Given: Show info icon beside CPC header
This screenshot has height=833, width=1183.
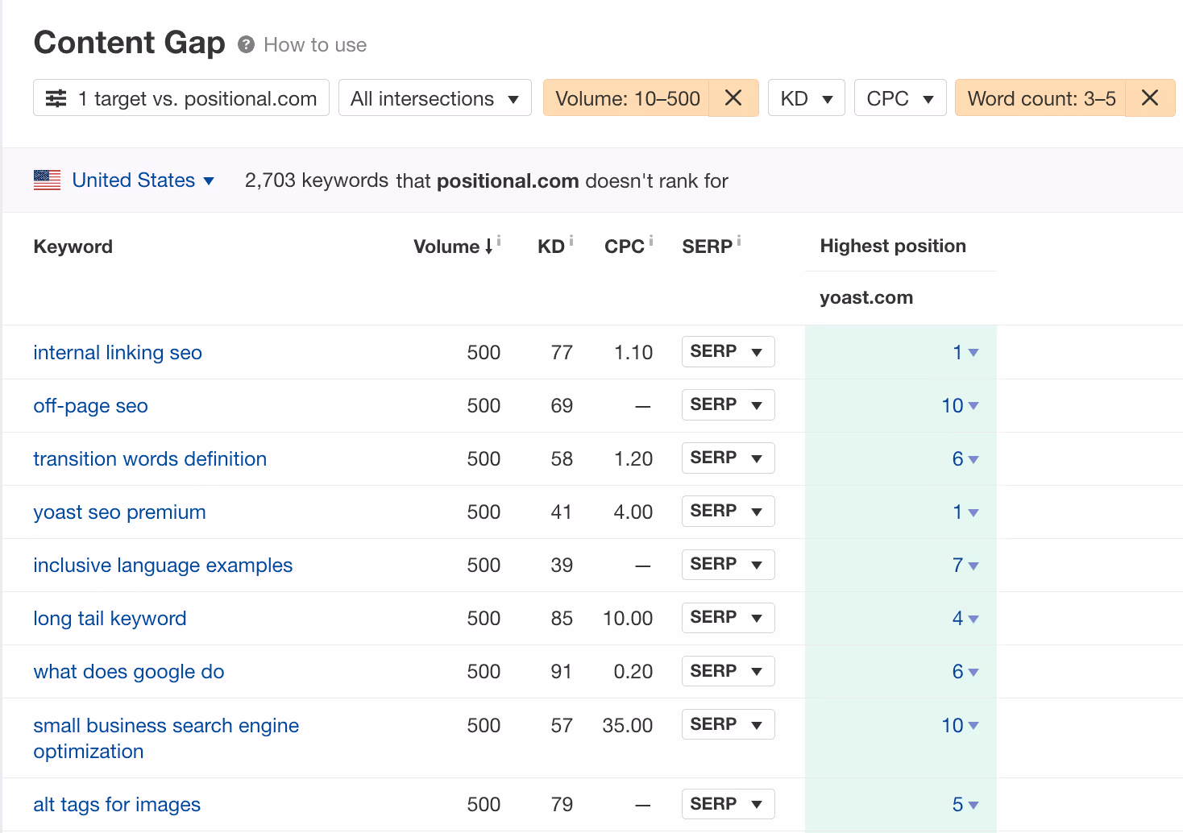Looking at the screenshot, I should [x=651, y=240].
